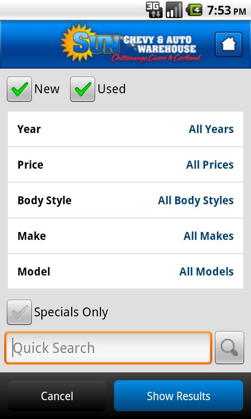Tap the Sun Chevy & Auto Warehouse logo
Image resolution: width=251 pixels, height=419 pixels.
coord(131,43)
